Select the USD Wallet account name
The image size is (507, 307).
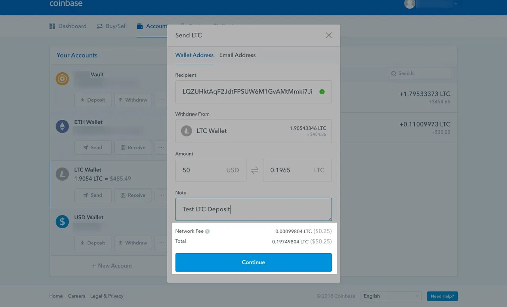point(89,217)
